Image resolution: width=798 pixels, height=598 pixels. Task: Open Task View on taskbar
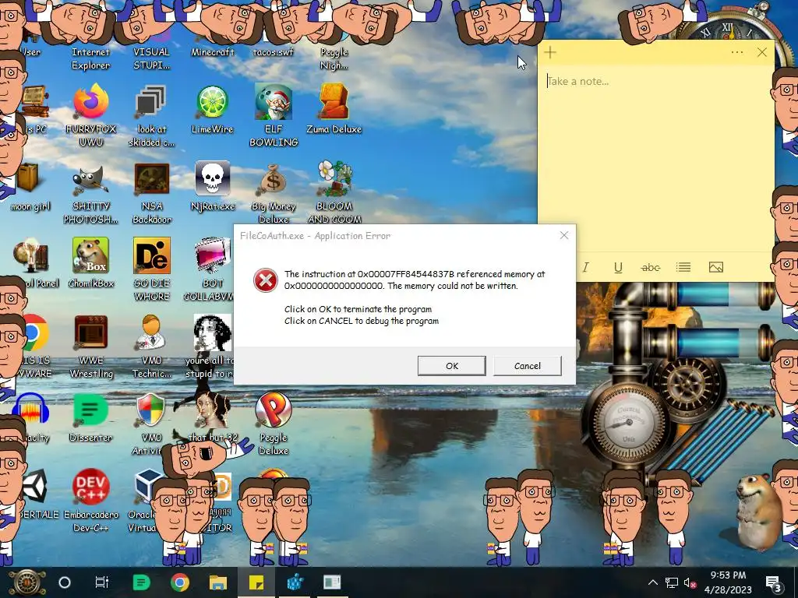pos(102,582)
